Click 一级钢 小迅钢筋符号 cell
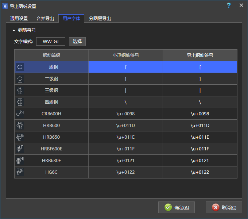This screenshot has height=219, width=248. coord(125,67)
